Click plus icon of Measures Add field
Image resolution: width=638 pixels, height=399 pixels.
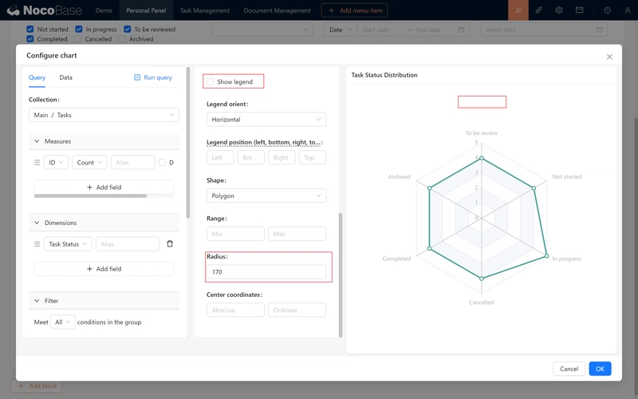coord(89,188)
